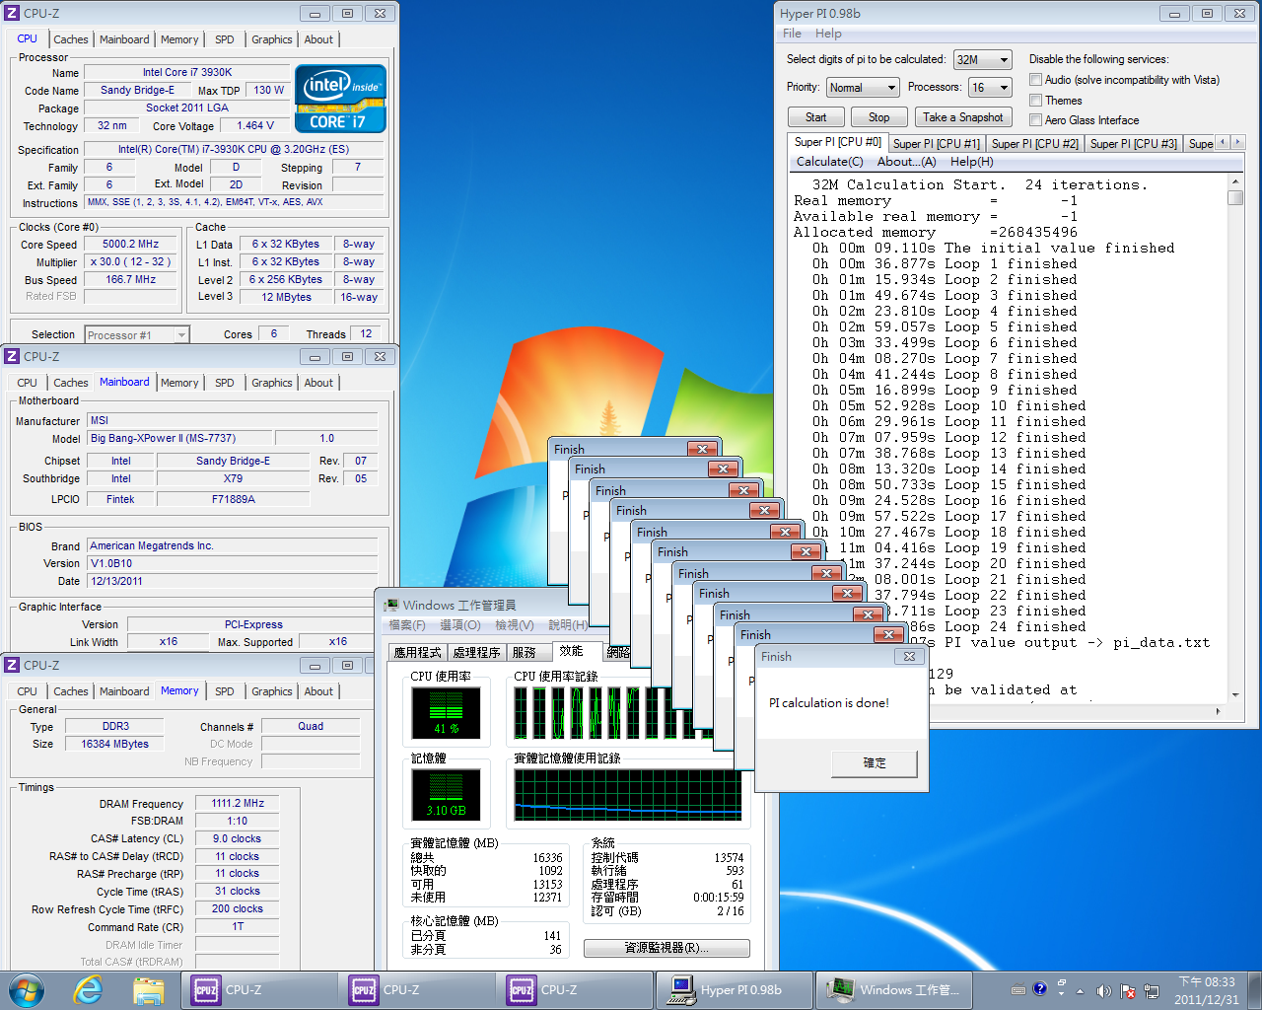Click Show Desktop strip at taskbar end
The width and height of the screenshot is (1262, 1010).
pyautogui.click(x=1254, y=990)
